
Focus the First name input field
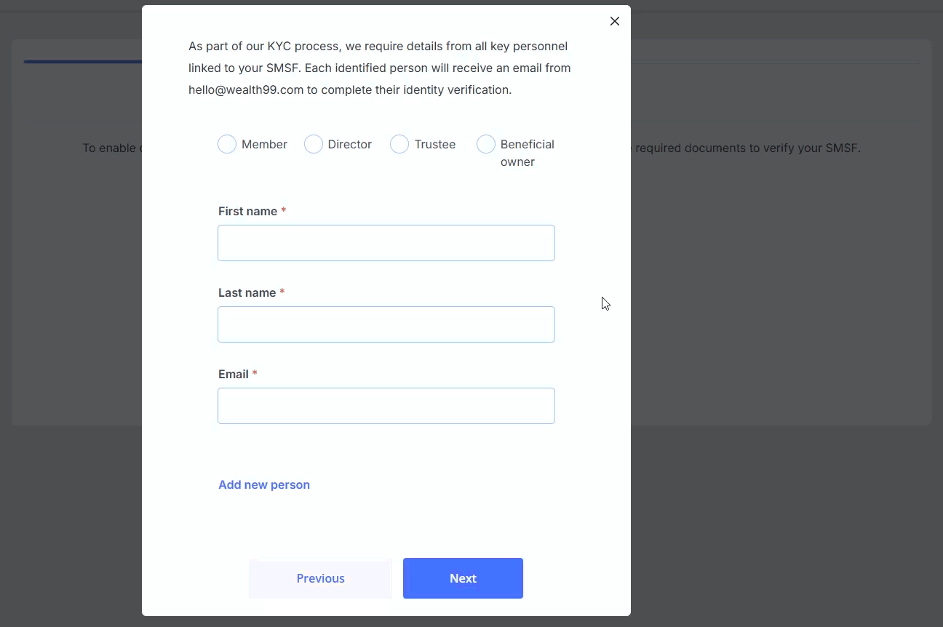pos(386,243)
